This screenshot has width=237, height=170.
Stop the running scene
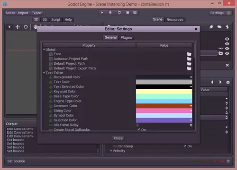pyautogui.click(x=110, y=13)
